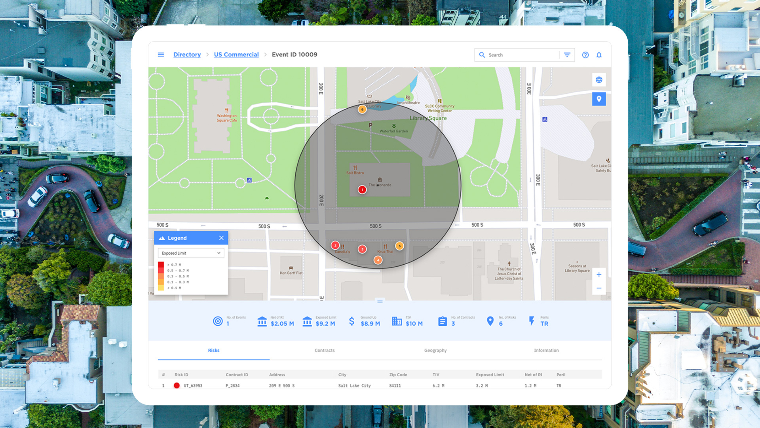This screenshot has width=760, height=428.
Task: Select red risk marker number 1
Action: click(x=362, y=189)
